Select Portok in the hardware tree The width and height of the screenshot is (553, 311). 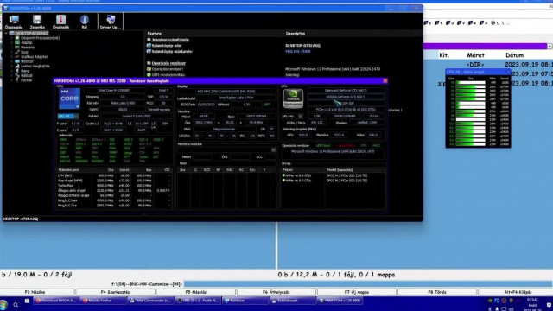tap(26, 80)
